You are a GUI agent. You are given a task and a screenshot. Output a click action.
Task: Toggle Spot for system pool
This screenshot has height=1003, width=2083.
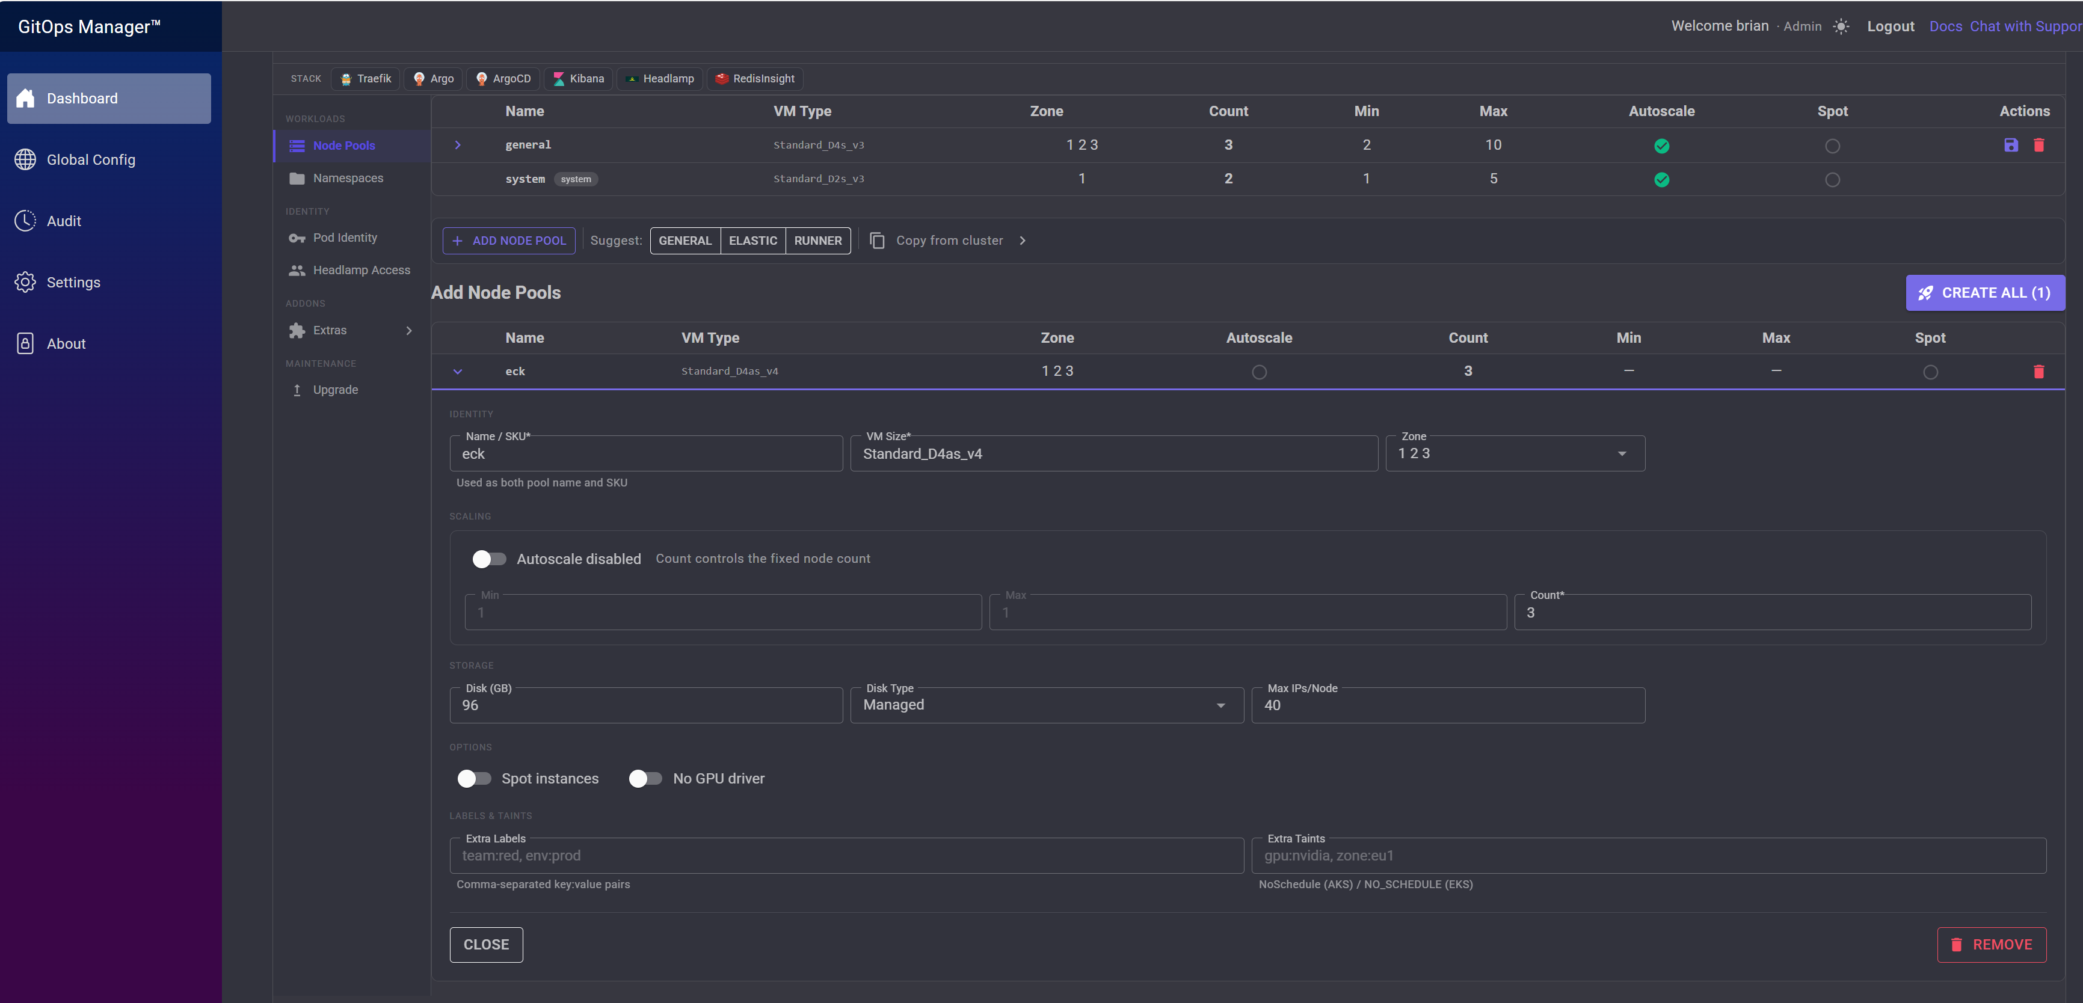coord(1832,179)
